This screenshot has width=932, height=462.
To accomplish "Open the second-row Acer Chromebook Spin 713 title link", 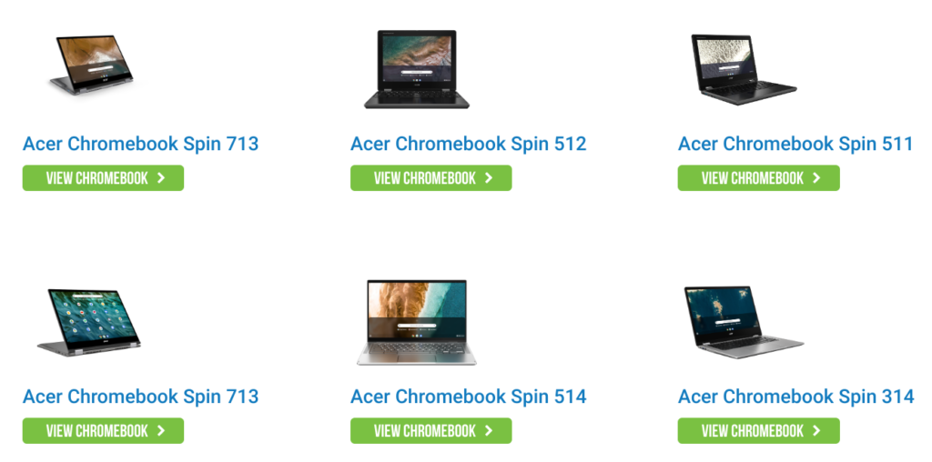I will pyautogui.click(x=141, y=397).
